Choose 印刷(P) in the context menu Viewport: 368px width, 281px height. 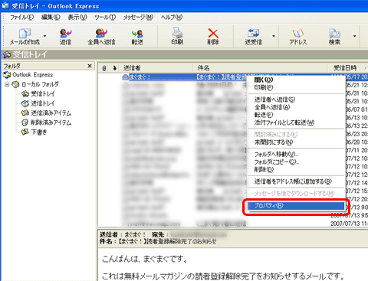tap(264, 87)
